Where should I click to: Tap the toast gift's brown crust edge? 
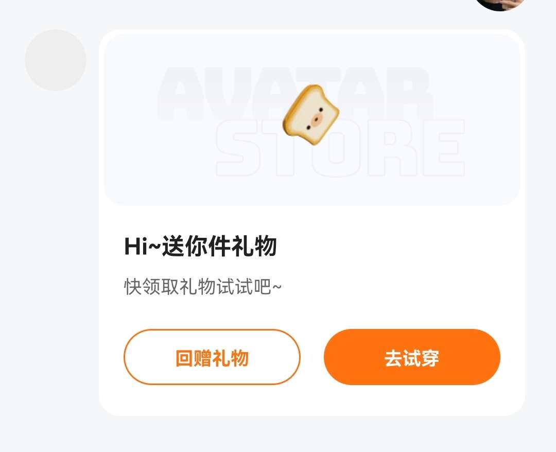point(288,125)
